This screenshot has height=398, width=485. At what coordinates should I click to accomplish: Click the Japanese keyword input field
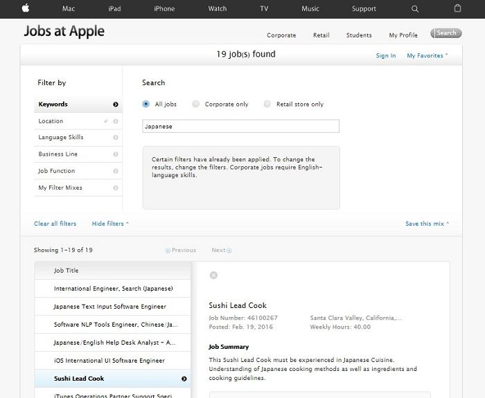pos(240,126)
